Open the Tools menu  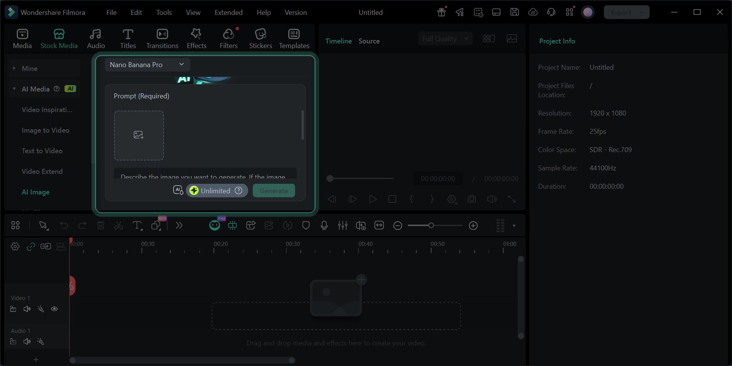point(164,13)
